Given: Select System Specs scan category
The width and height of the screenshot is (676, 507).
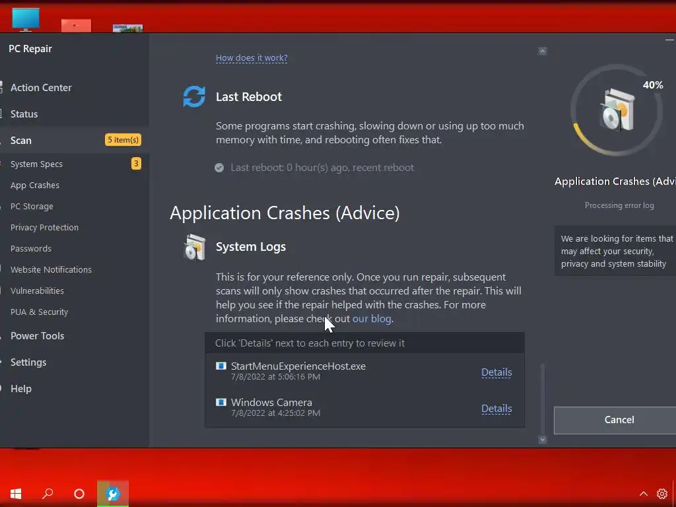Looking at the screenshot, I should [36, 164].
